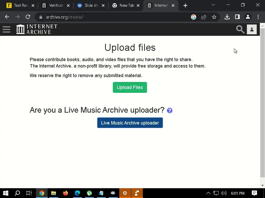Click the Chrome taskbar icon
Image resolution: width=265 pixels, height=198 pixels.
[42, 193]
